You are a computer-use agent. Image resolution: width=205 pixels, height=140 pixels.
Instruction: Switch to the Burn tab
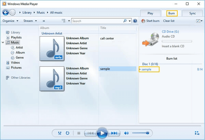coord(172,13)
